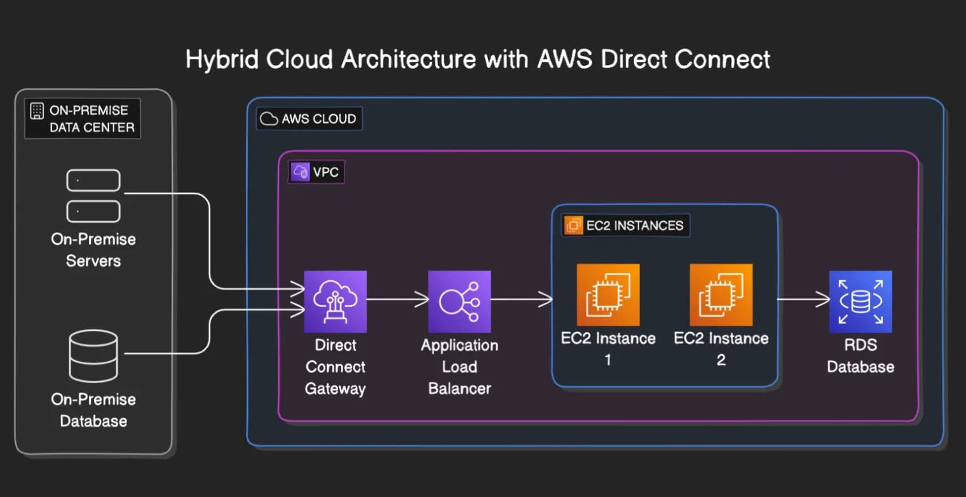Select arrow from EC2 group to RDS Database
The width and height of the screenshot is (966, 497).
point(803,299)
